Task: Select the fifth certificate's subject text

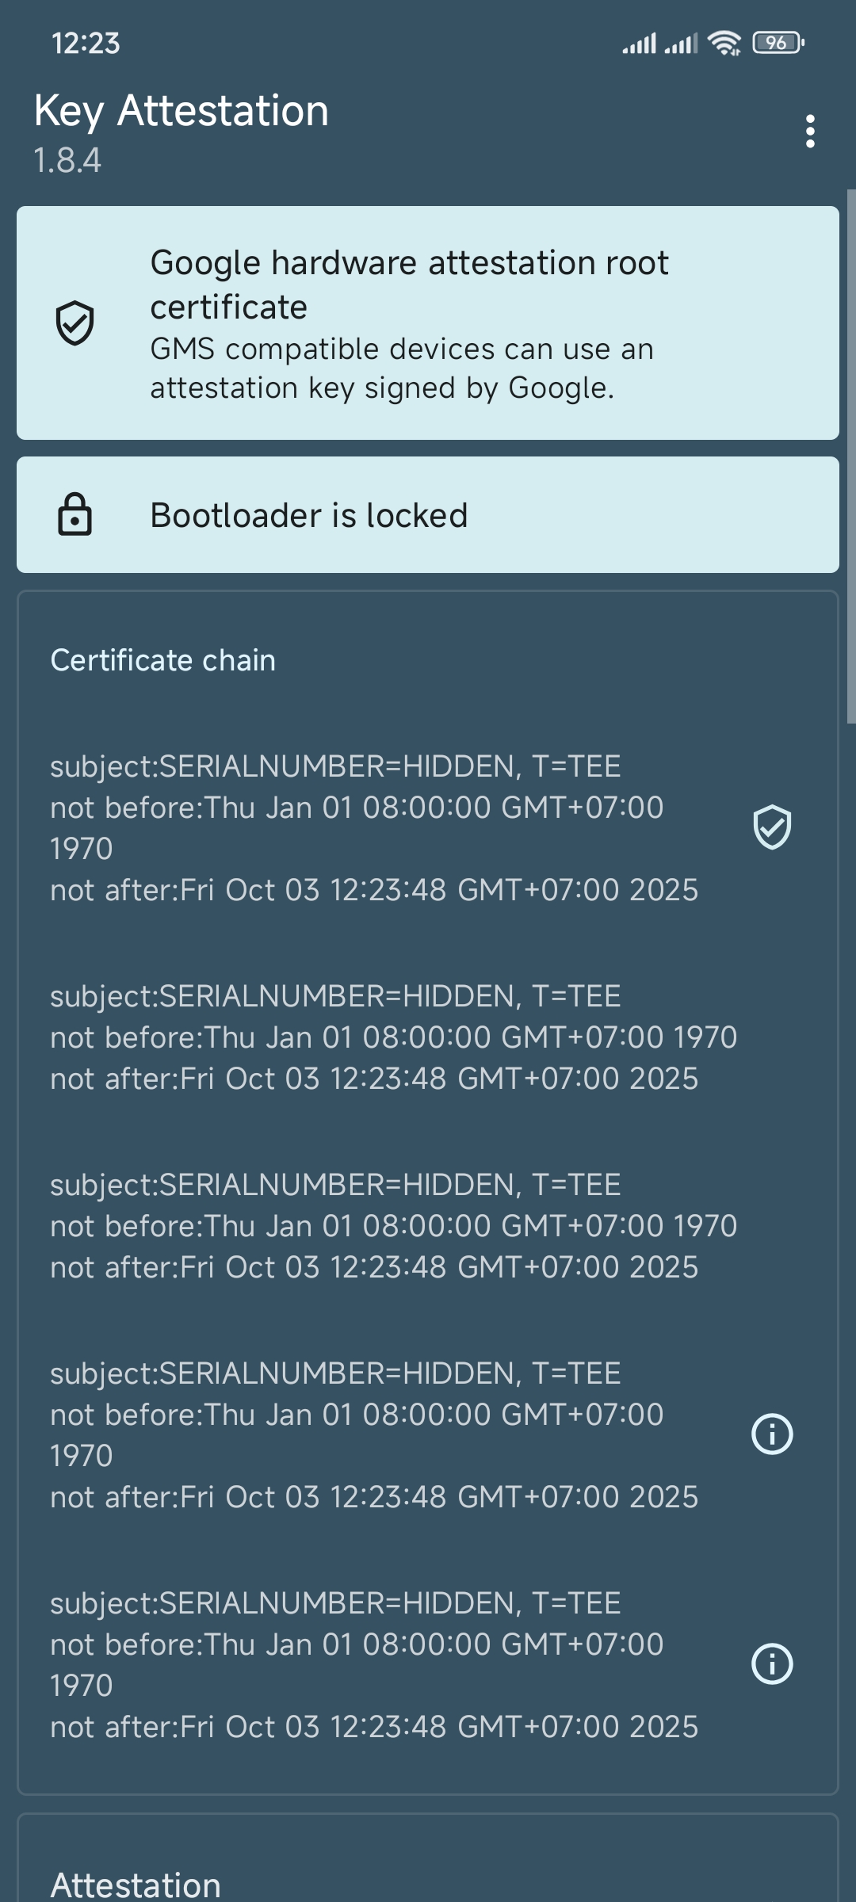Action: 335,1603
